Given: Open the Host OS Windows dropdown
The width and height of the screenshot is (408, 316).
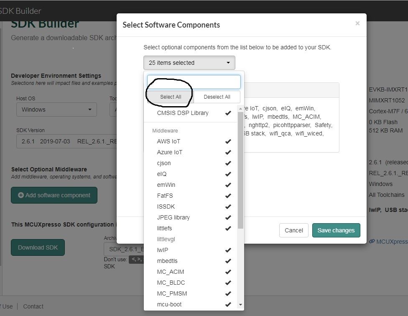Looking at the screenshot, I should pyautogui.click(x=56, y=110).
